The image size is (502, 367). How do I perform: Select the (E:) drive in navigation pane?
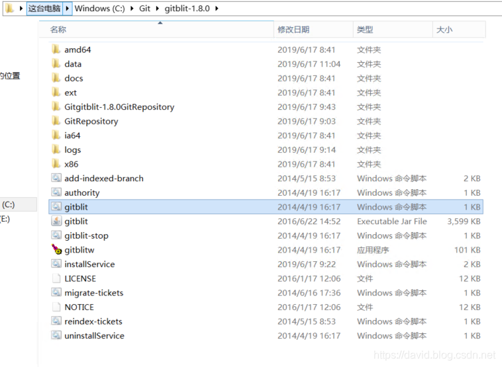click(5, 219)
